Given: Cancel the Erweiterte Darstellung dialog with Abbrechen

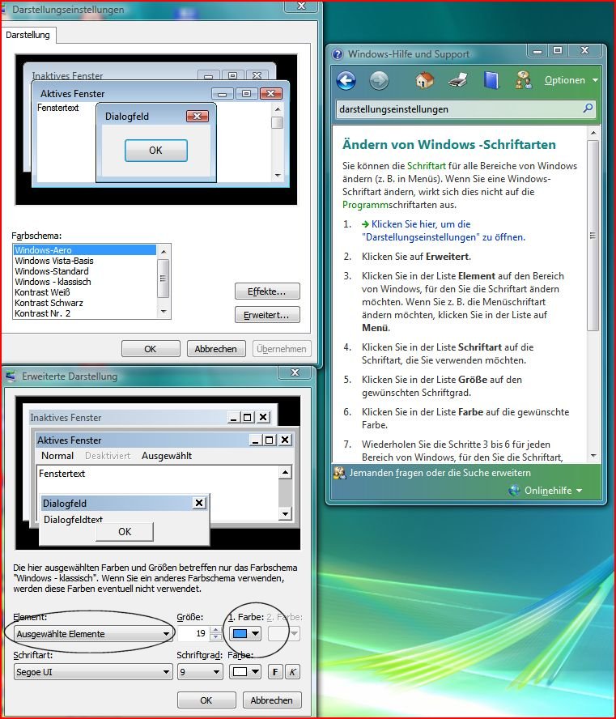Looking at the screenshot, I should [272, 700].
